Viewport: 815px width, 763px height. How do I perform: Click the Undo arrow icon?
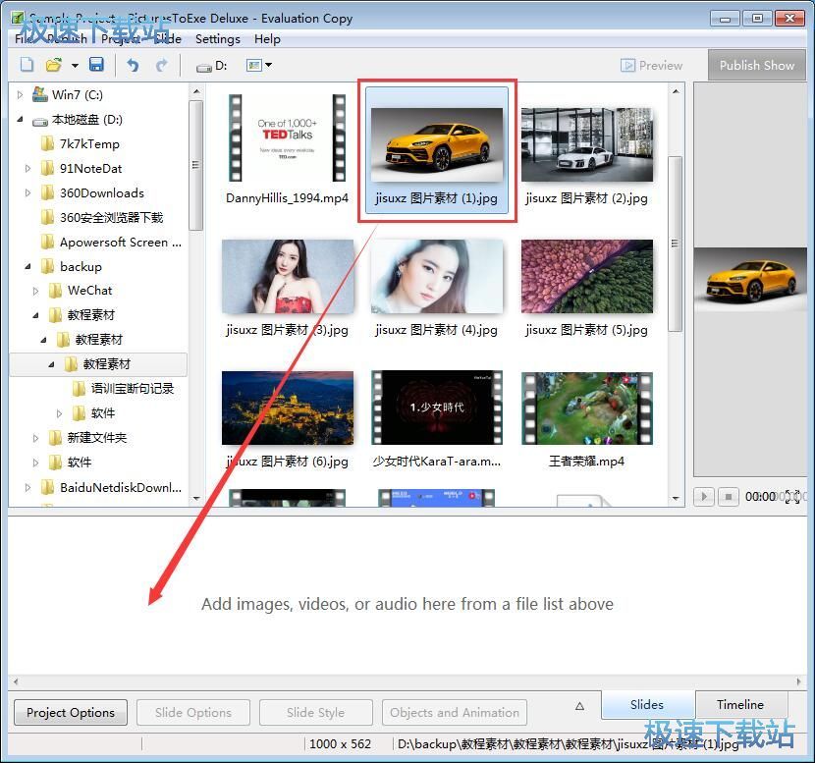[x=134, y=65]
